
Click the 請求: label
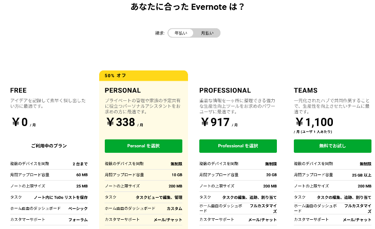160,33
